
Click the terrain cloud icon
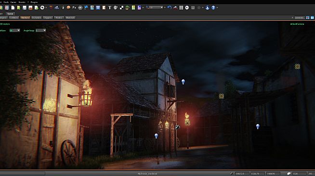pos(57,8)
